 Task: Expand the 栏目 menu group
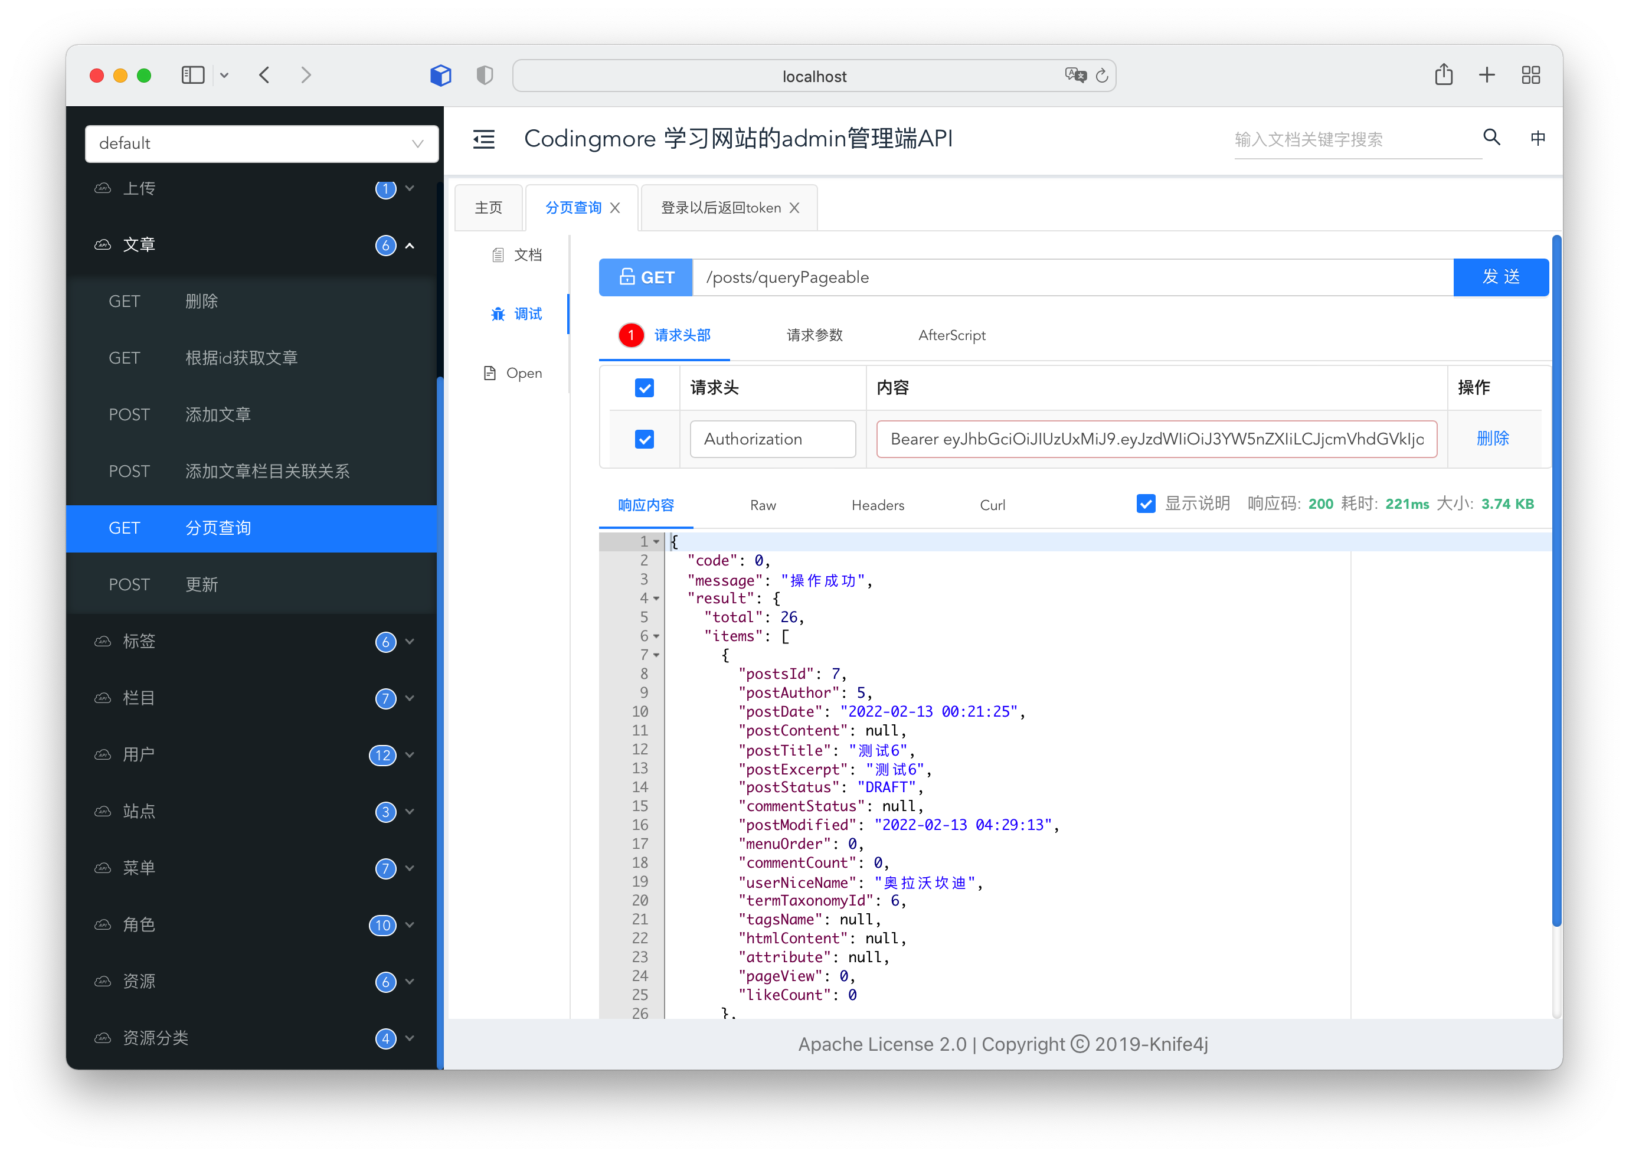(410, 698)
